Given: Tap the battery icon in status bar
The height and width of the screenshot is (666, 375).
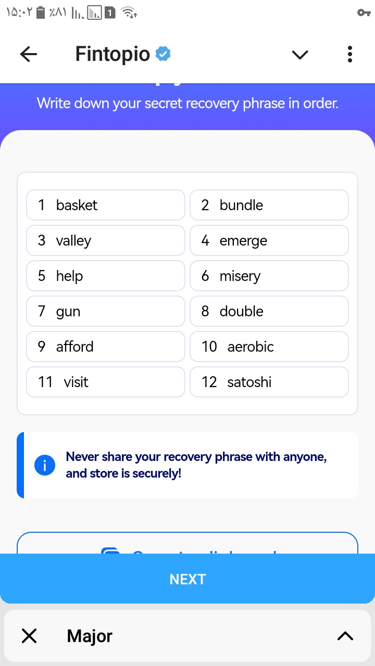Looking at the screenshot, I should pos(41,12).
